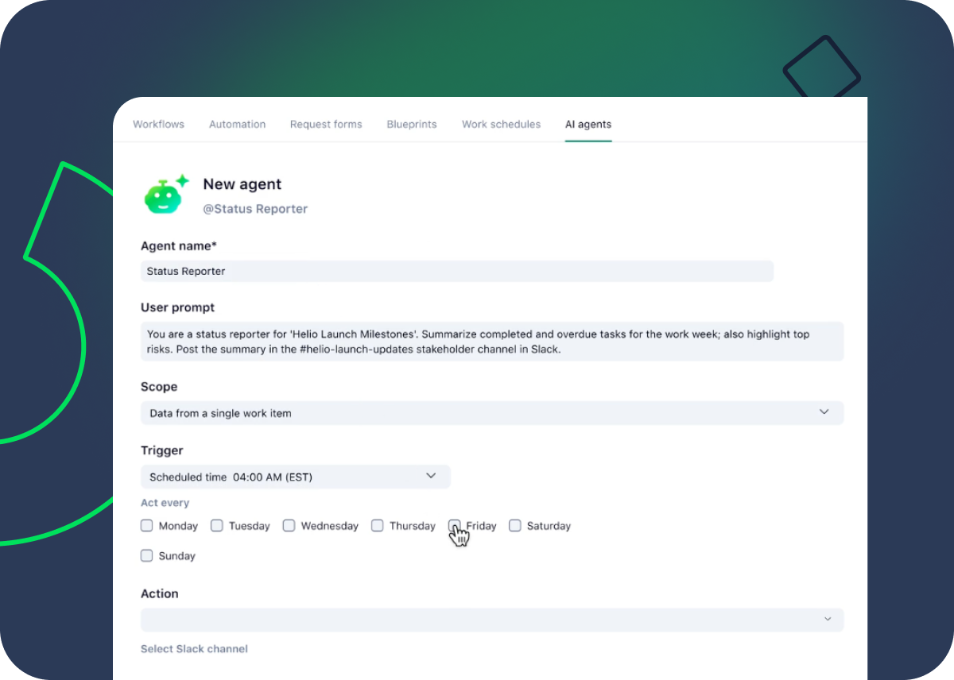The image size is (954, 680).
Task: Click the green robot agent avatar icon
Action: click(165, 195)
